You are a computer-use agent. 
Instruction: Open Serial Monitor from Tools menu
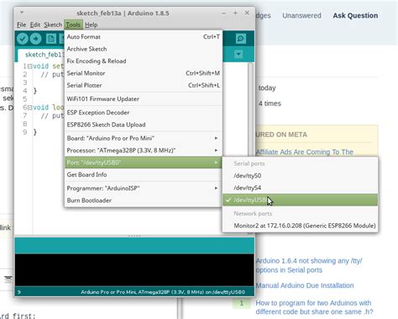144,73
